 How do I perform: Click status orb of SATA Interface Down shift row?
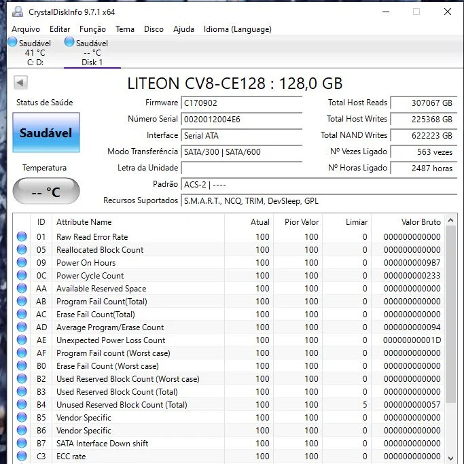[x=22, y=444]
